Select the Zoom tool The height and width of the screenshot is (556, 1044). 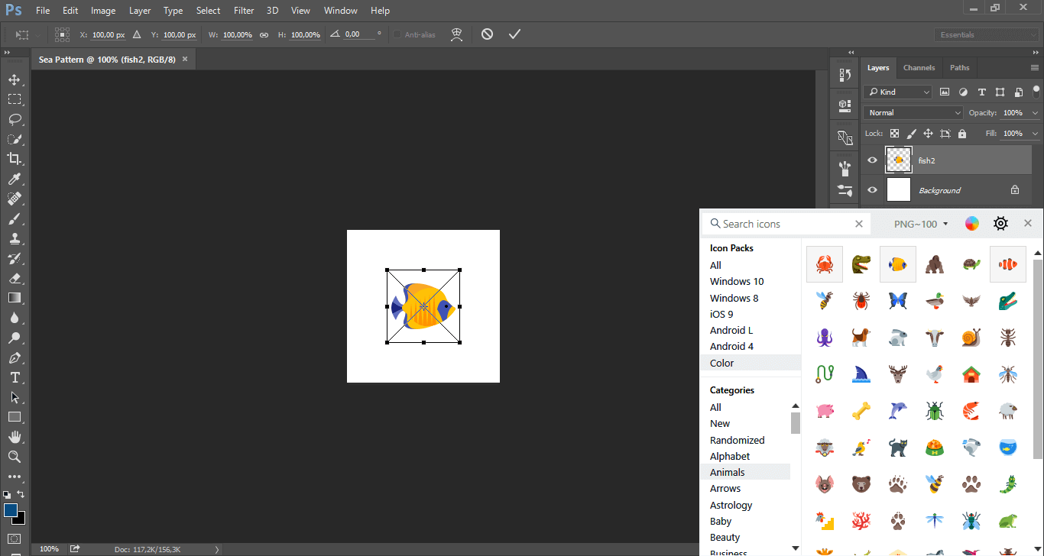coord(15,457)
